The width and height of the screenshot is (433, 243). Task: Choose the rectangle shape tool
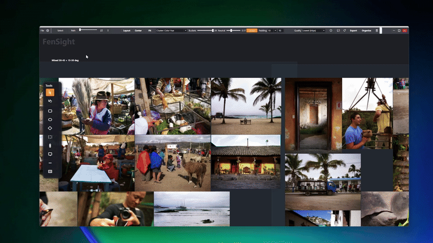[50, 111]
